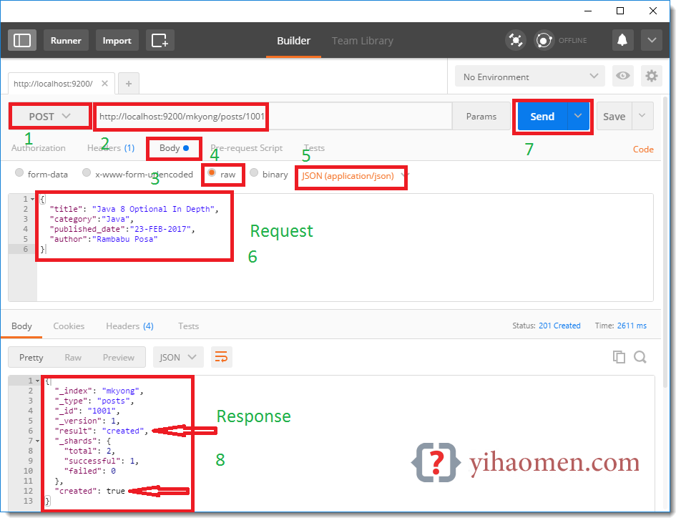681x523 pixels.
Task: Open the interceptor satellite icon
Action: [x=516, y=40]
